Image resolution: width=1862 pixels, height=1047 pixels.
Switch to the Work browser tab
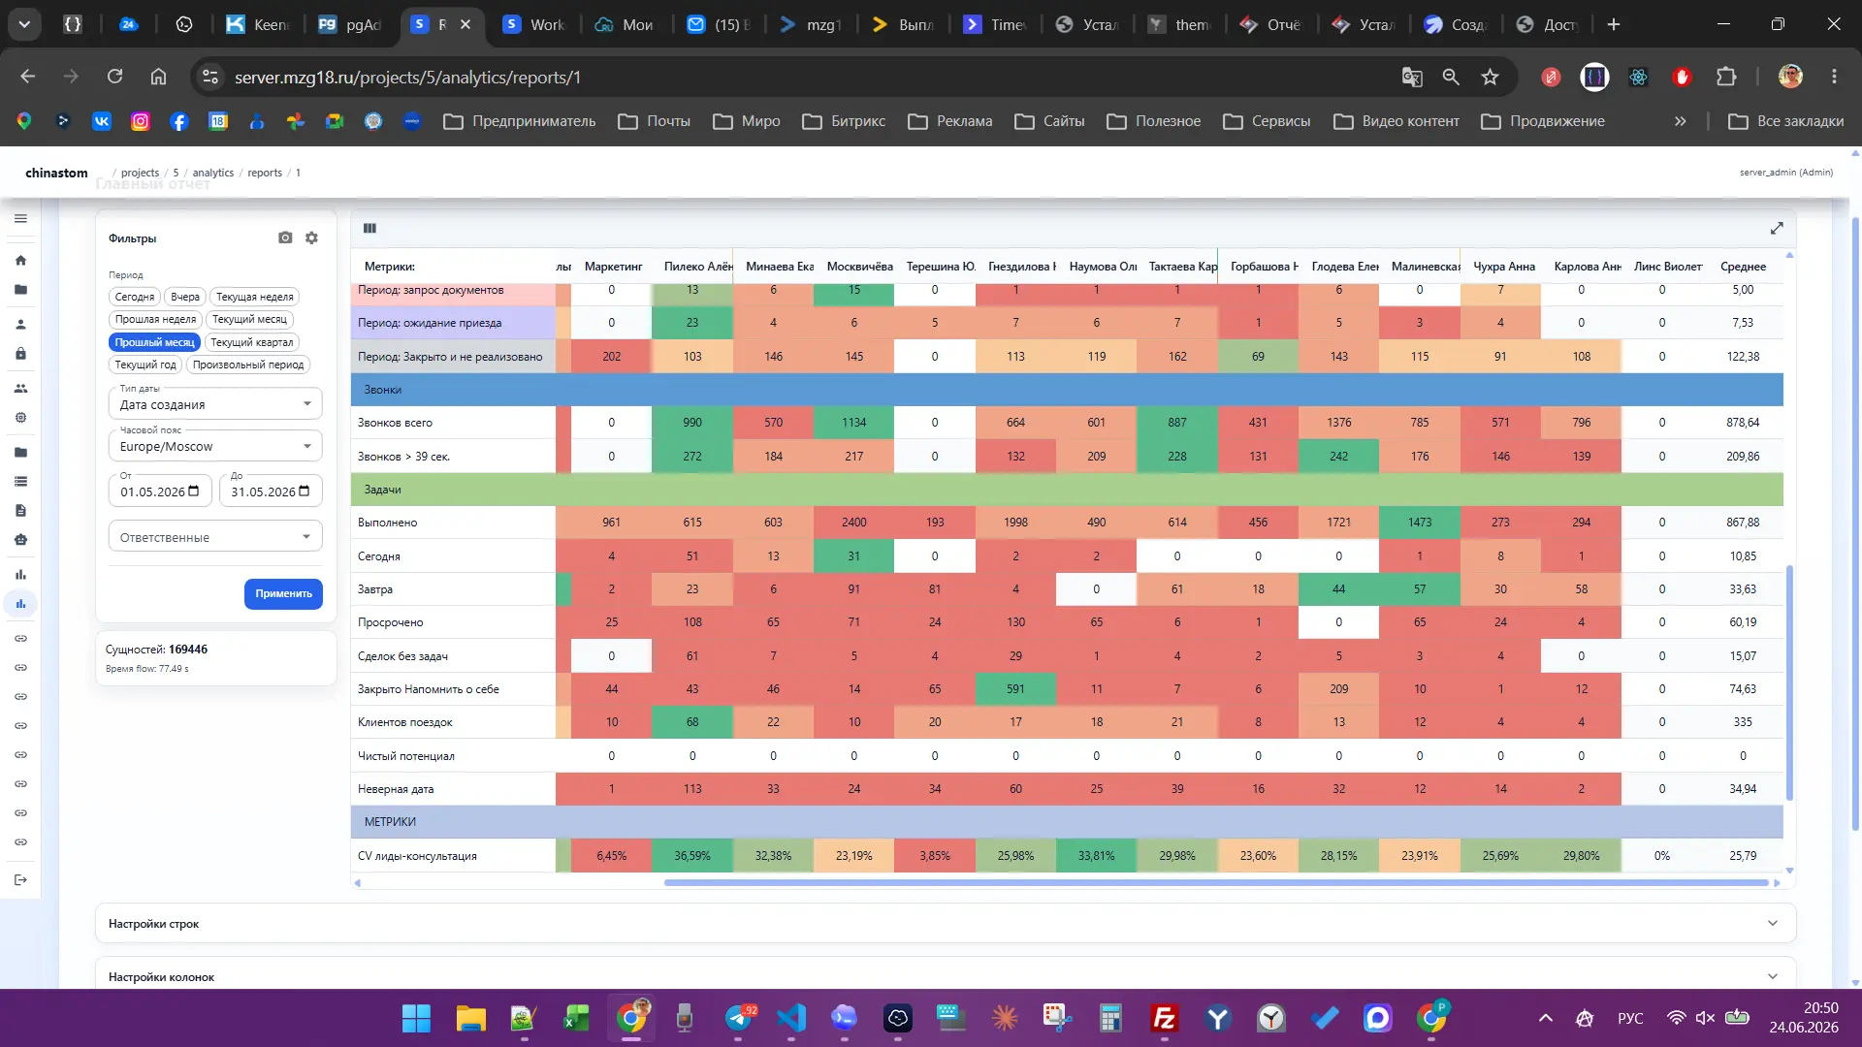tap(535, 24)
